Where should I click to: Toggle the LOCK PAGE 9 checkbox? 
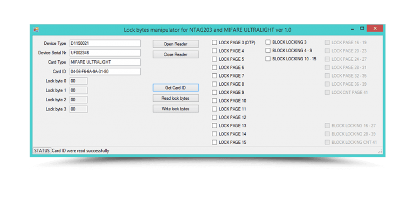(x=215, y=92)
